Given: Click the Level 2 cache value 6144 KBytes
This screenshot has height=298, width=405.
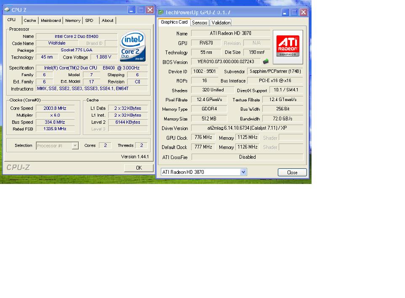Looking at the screenshot, I should coord(128,122).
